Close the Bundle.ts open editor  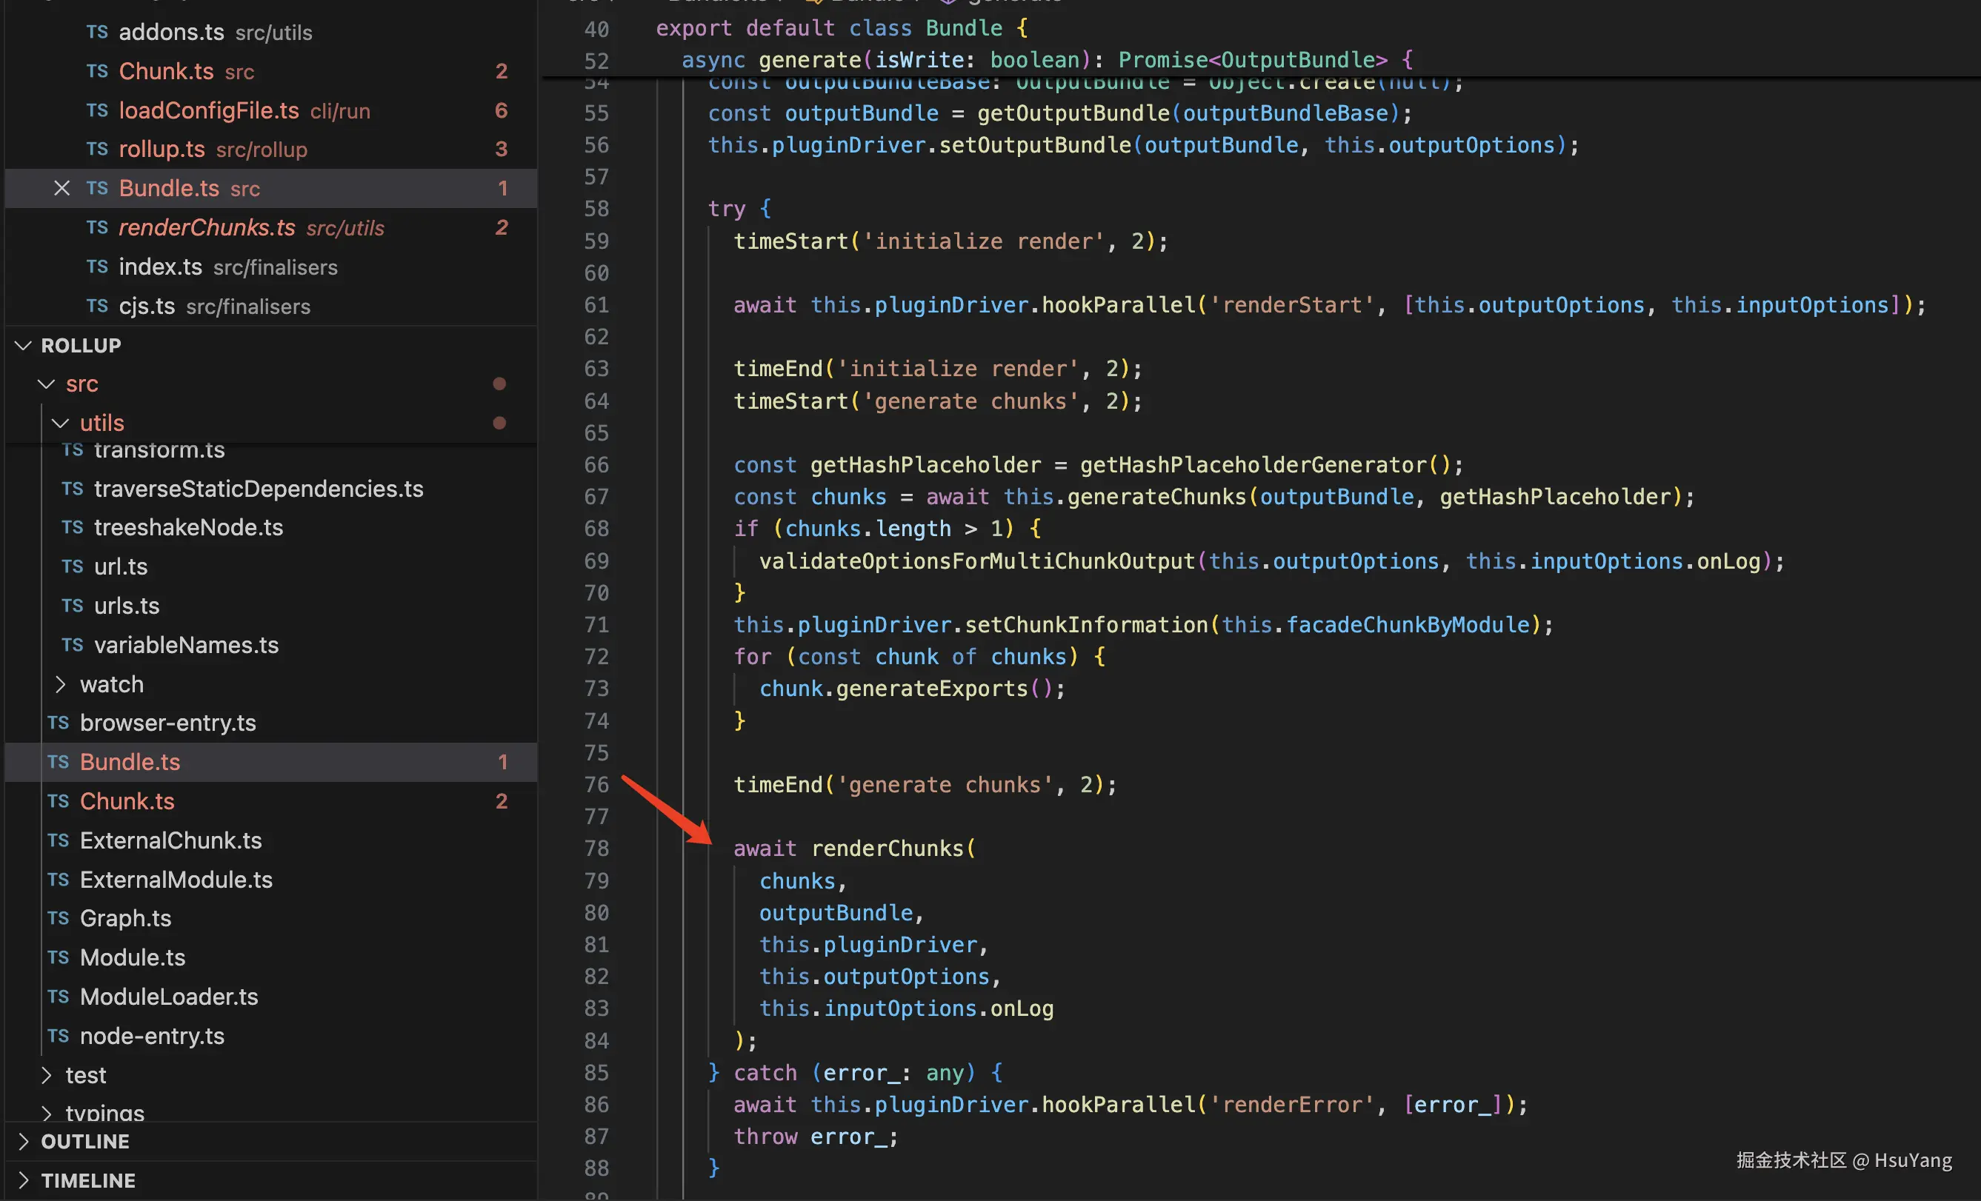(x=62, y=188)
